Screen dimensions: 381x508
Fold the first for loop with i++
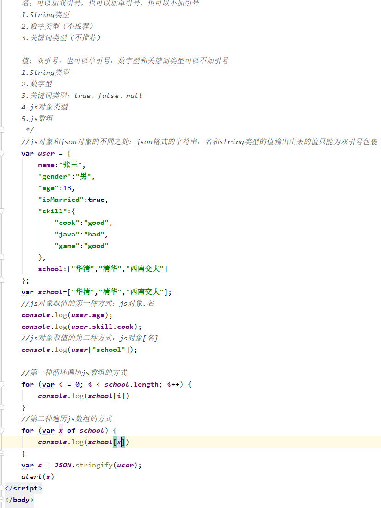tap(2, 384)
